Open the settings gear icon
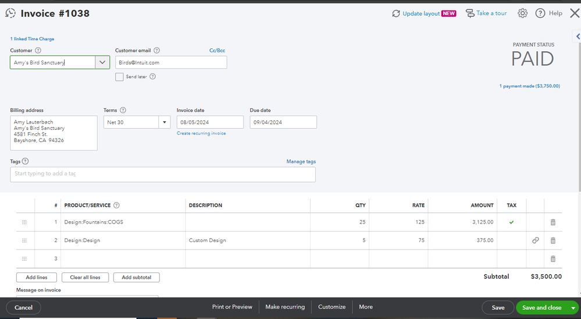The image size is (581, 319). (522, 13)
